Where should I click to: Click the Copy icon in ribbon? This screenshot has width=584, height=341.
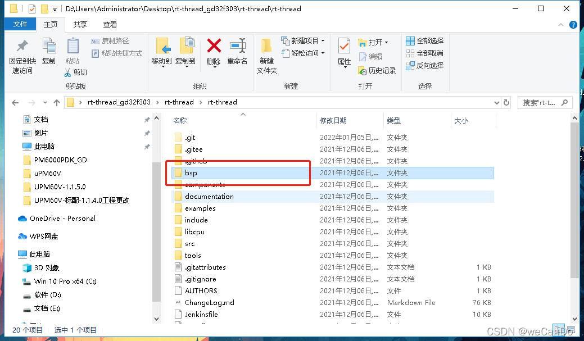[x=49, y=46]
